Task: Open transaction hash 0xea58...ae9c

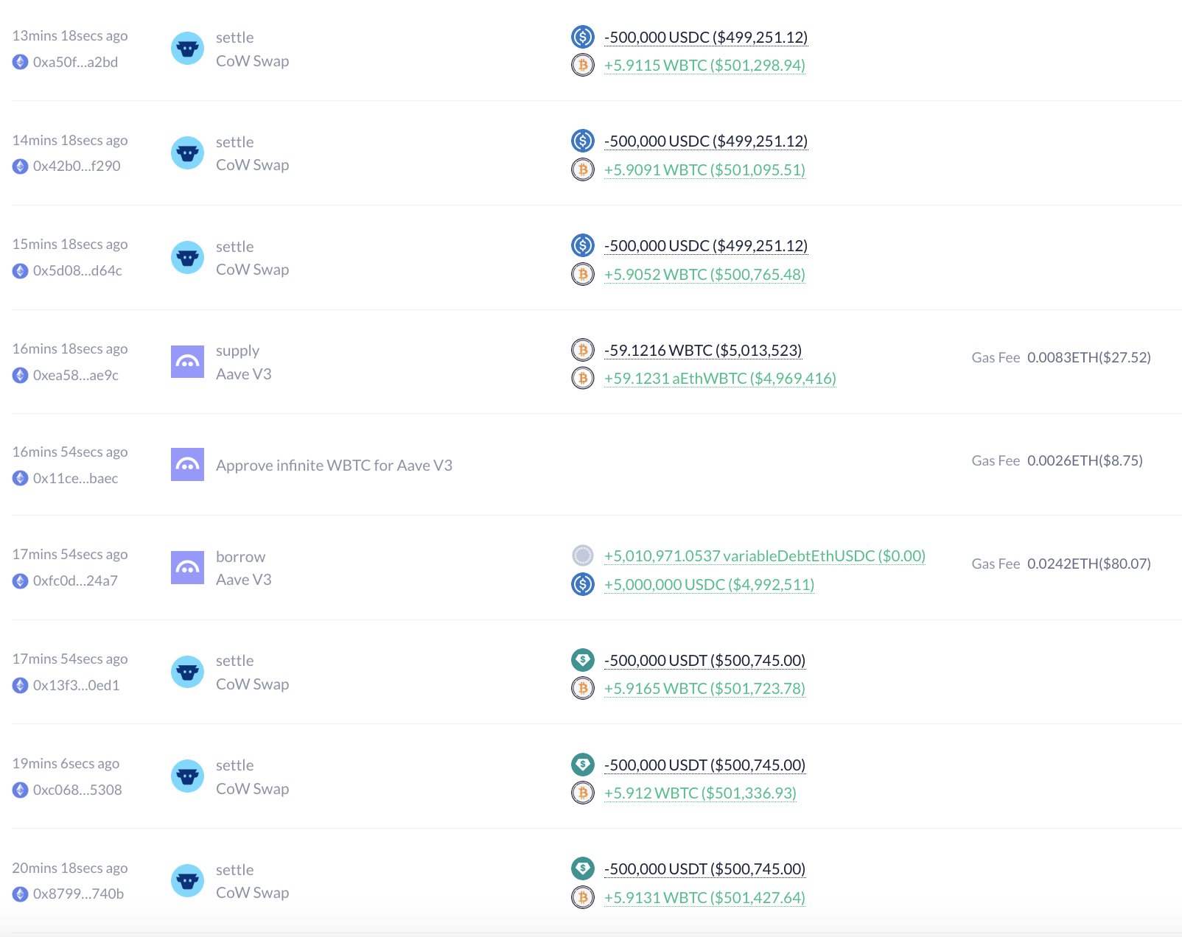Action: (76, 375)
